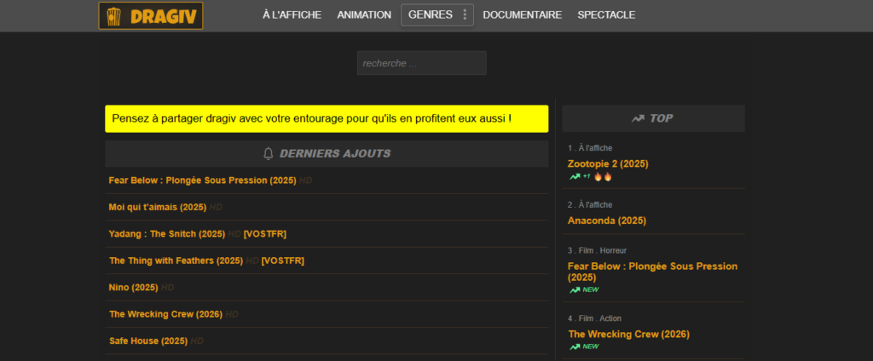Open Fear Below in Derniers Ajouts list
This screenshot has width=873, height=361.
202,180
